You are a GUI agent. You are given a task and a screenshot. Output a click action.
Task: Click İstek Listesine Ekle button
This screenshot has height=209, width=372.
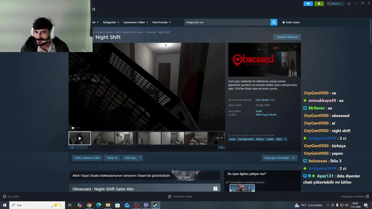click(x=87, y=158)
